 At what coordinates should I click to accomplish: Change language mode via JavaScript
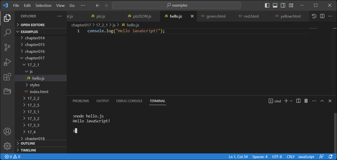[306, 157]
